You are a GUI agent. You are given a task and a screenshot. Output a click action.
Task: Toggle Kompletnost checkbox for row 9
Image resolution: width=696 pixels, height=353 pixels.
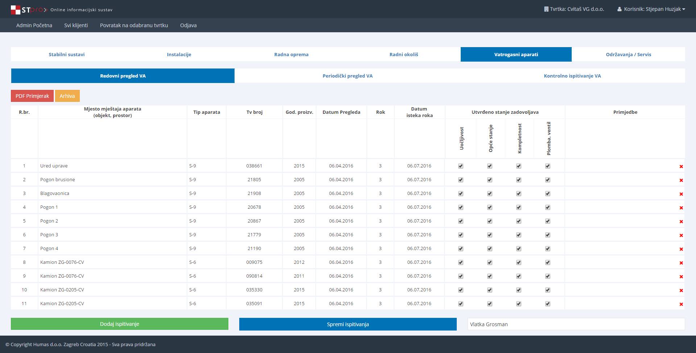click(x=519, y=276)
